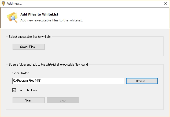170x117 pixels.
Task: Start the folder Scan
Action: (x=28, y=100)
